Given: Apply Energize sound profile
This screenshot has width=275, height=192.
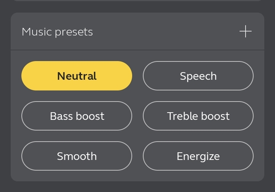Looking at the screenshot, I should tap(198, 156).
